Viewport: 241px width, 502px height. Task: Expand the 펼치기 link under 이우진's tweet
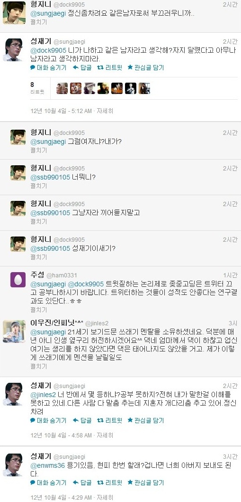38,365
